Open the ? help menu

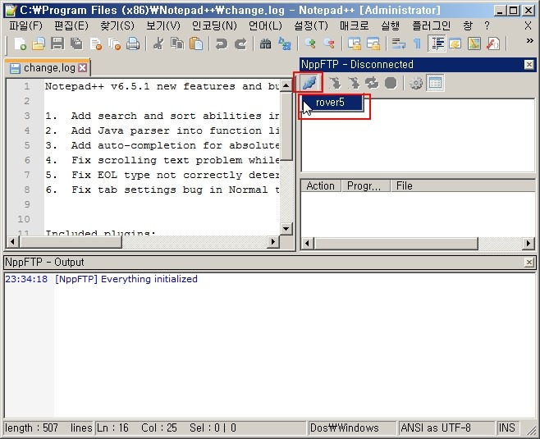pyautogui.click(x=487, y=25)
